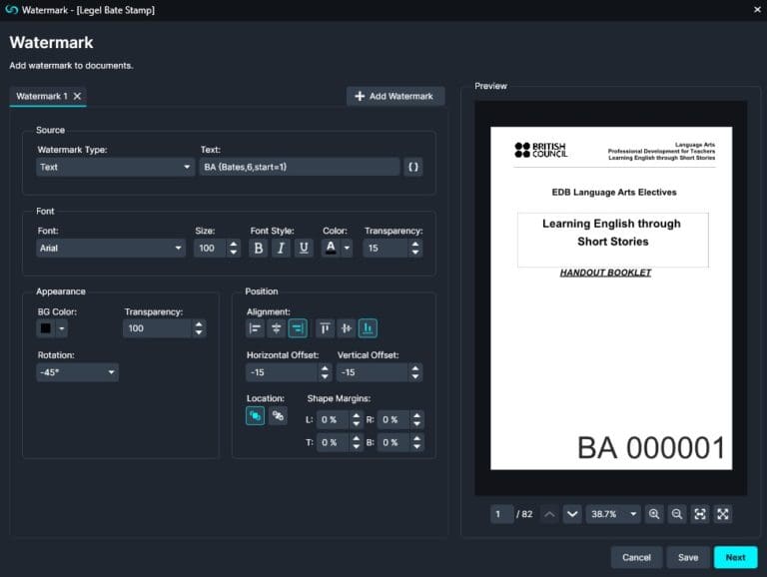Go to previous preview page
Screen dimensions: 767x577
(549, 514)
